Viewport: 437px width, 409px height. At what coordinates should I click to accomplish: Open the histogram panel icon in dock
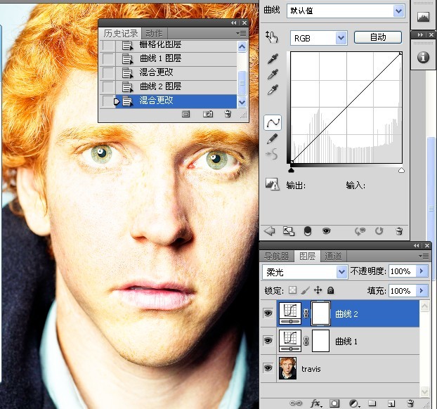pos(423,17)
